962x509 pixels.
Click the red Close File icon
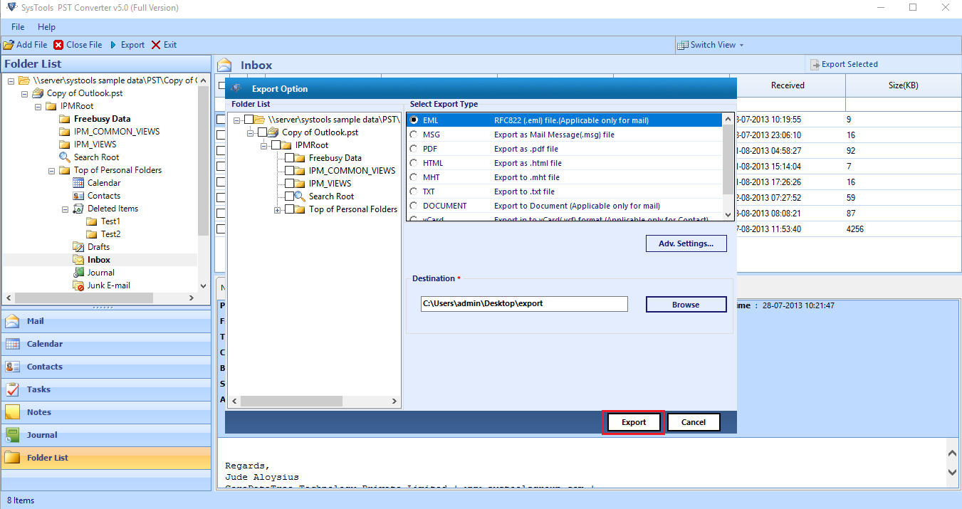(58, 45)
